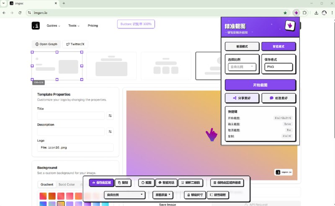Toggle 锁定尺寸 lock size option

point(194,195)
